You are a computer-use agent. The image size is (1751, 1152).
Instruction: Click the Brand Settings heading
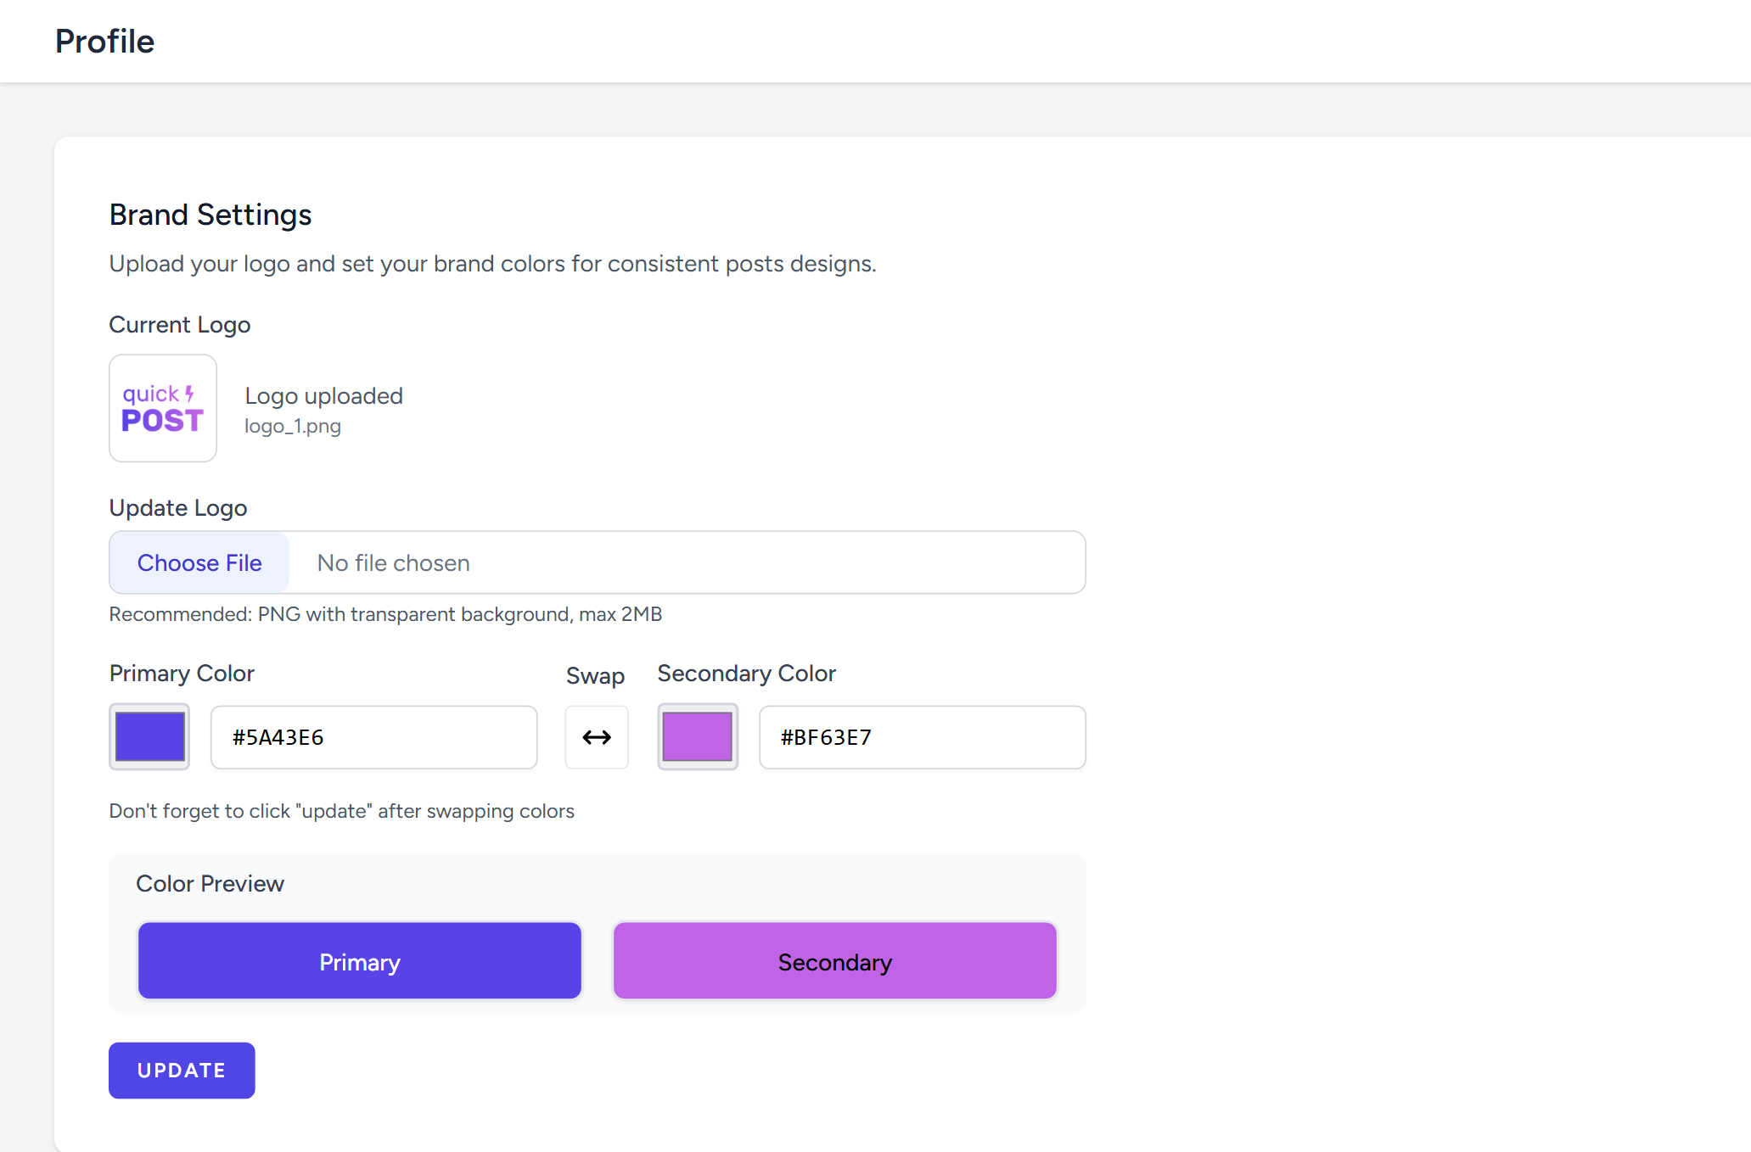[x=210, y=215]
